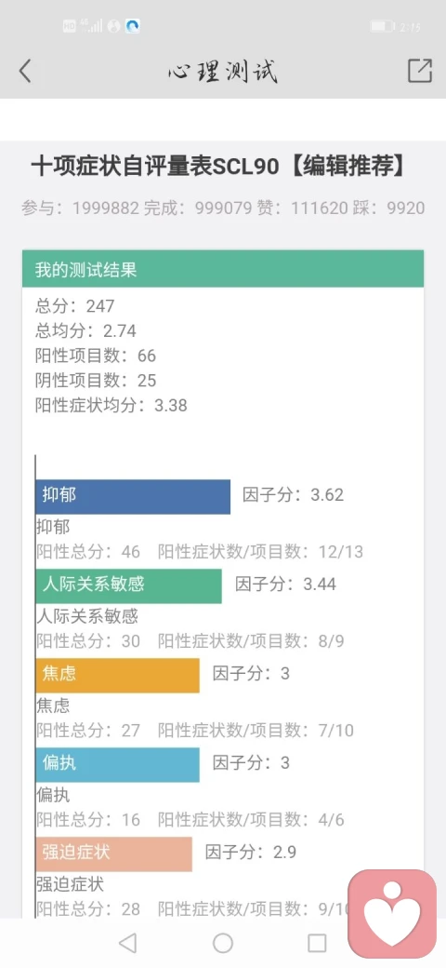Select the pink 强迫症状 bar
446x968 pixels.
click(114, 854)
